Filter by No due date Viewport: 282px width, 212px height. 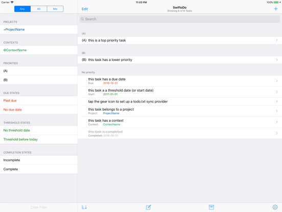click(x=39, y=110)
